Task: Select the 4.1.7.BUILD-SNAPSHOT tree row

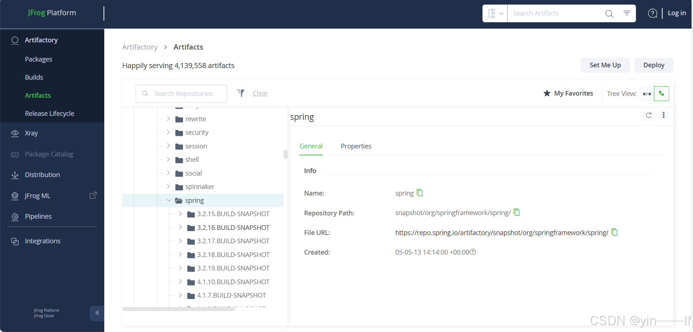Action: (203, 295)
